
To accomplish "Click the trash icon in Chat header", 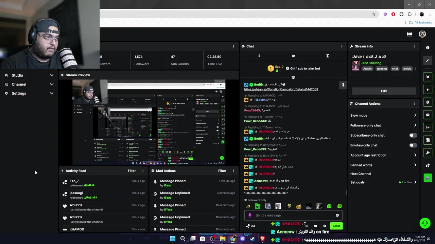I will coord(259,56).
